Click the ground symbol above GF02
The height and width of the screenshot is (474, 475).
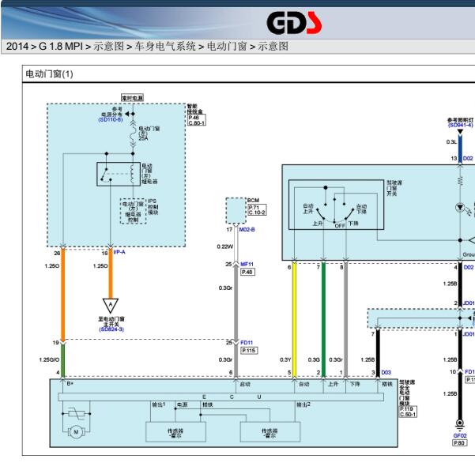[x=459, y=425]
